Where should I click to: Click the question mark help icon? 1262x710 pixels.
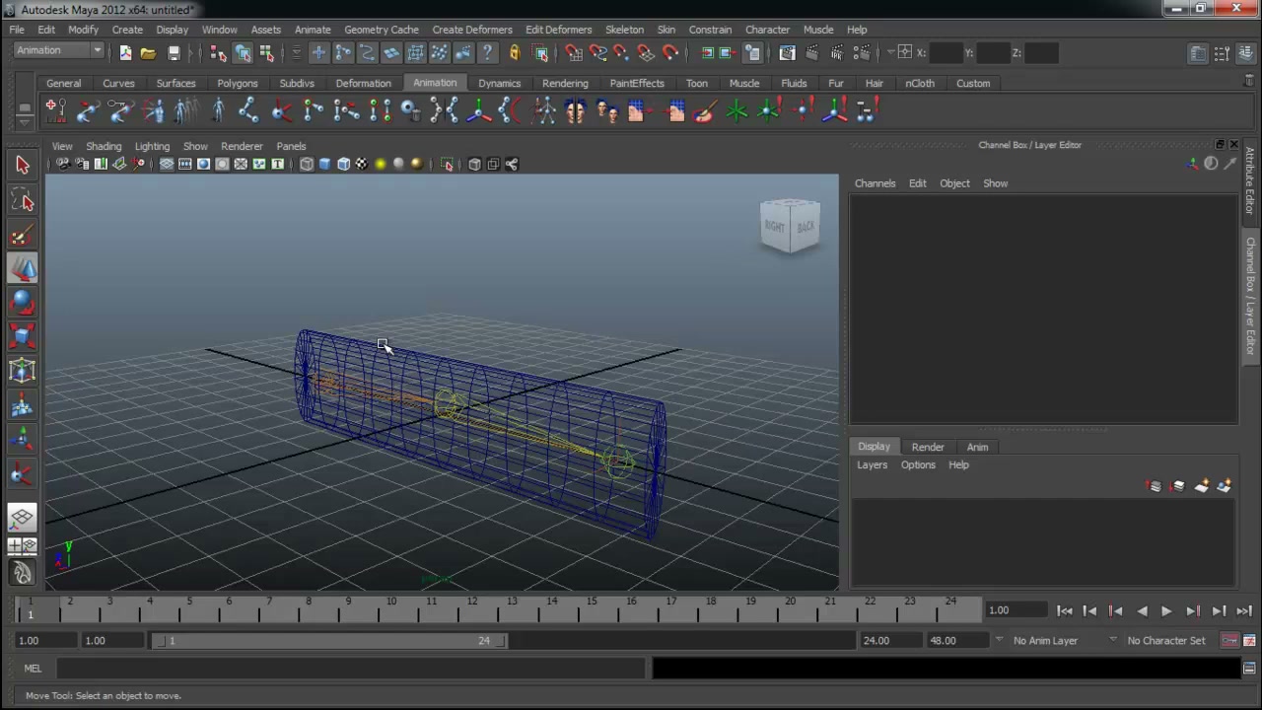(487, 53)
